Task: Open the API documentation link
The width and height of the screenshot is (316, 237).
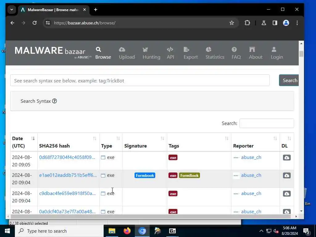Action: click(x=170, y=53)
